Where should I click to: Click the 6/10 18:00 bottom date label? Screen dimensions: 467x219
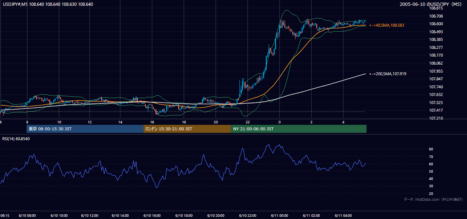[x=184, y=216]
